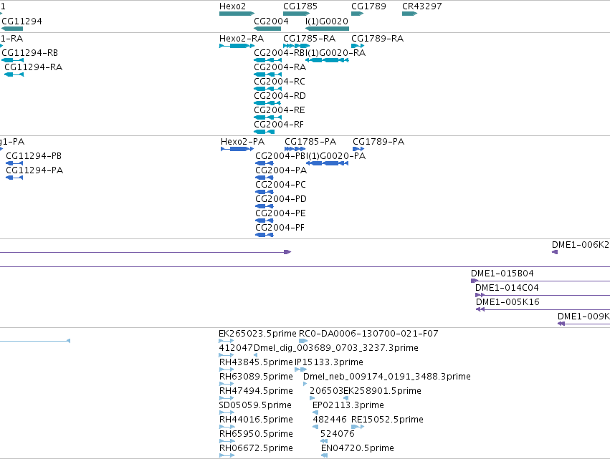Open the Hexo2-RA transcript label
Image resolution: width=610 pixels, height=459 pixels.
(x=242, y=39)
